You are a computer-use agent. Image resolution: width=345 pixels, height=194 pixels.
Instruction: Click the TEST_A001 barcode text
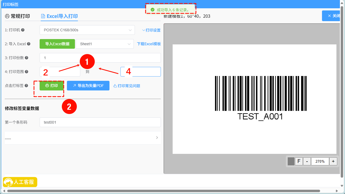point(260,116)
